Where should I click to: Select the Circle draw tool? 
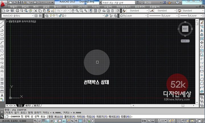pos(2,47)
